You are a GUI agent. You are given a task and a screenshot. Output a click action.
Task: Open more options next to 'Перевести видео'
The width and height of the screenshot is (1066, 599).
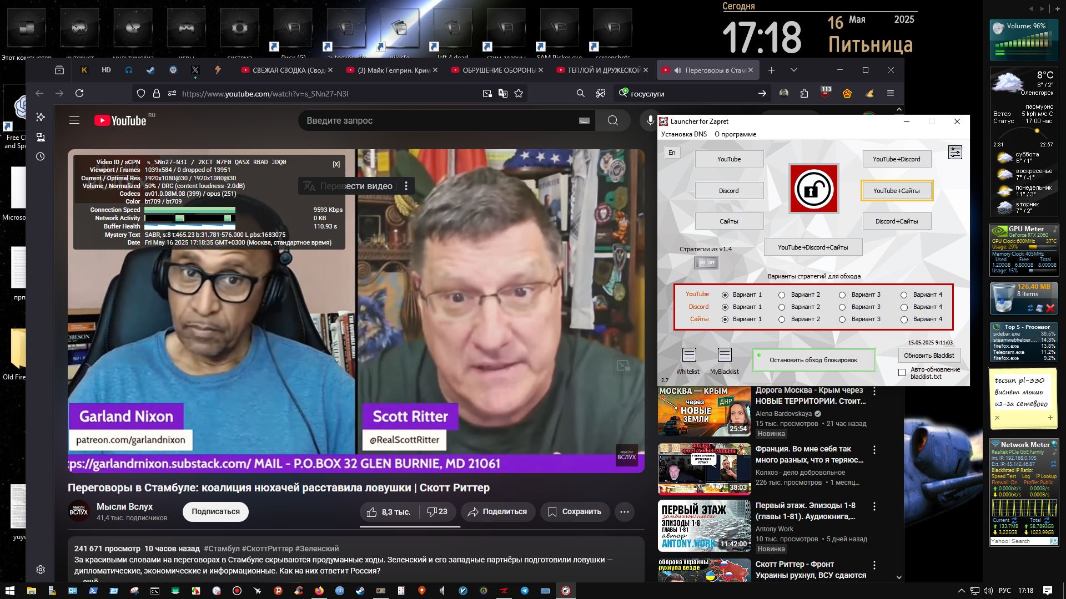pos(406,186)
